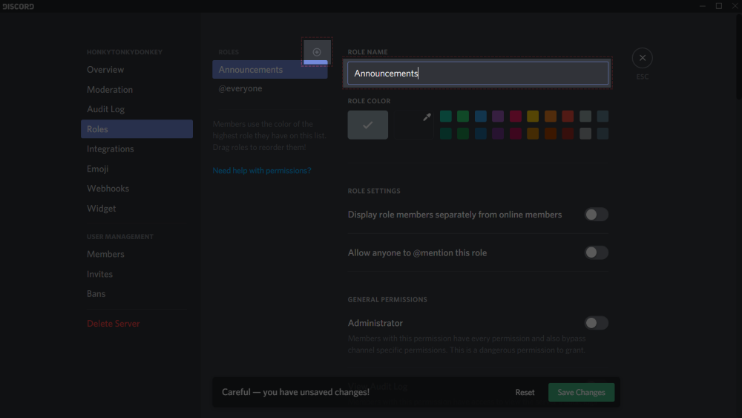This screenshot has height=418, width=742.
Task: Click the settings page vertical scrollbar
Action: coord(739,57)
